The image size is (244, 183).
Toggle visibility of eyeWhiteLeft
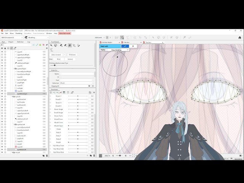(x=2, y=149)
